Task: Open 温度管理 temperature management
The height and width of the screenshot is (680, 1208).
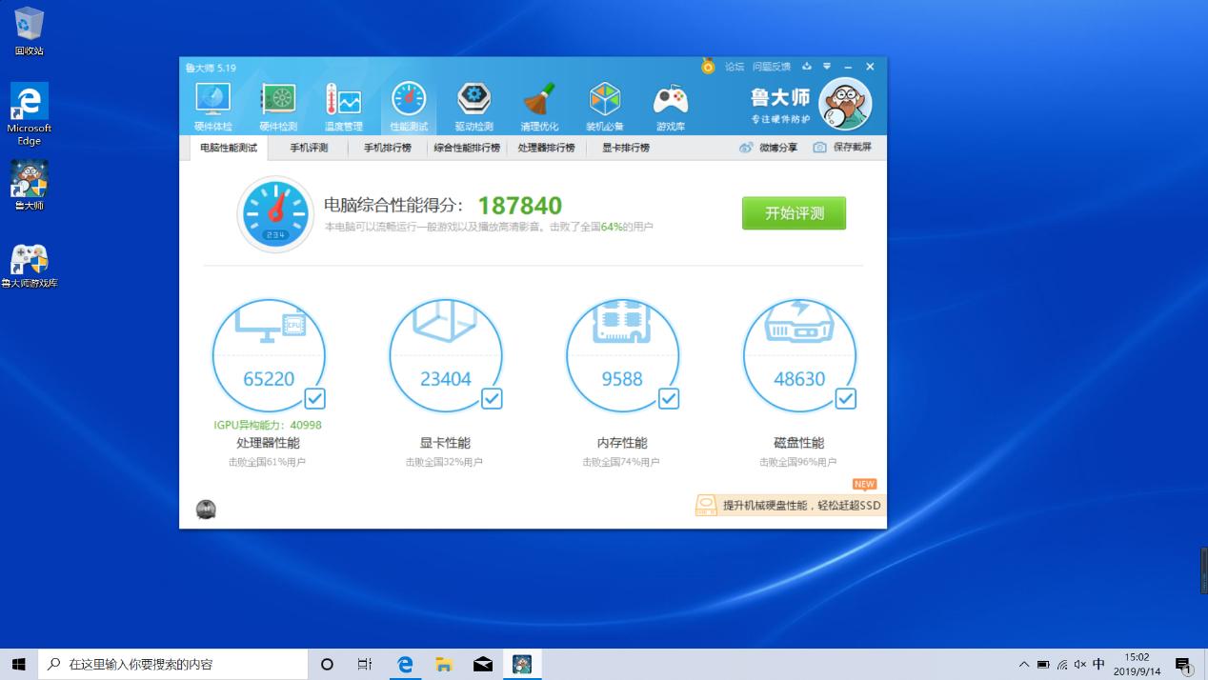Action: tap(343, 103)
